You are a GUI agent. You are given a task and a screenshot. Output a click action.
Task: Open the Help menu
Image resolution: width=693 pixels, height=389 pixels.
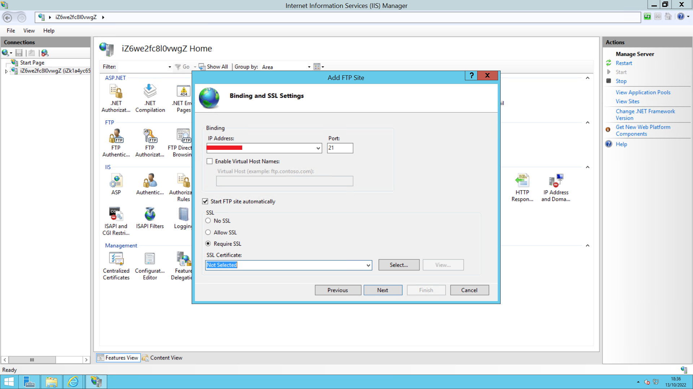pyautogui.click(x=49, y=31)
